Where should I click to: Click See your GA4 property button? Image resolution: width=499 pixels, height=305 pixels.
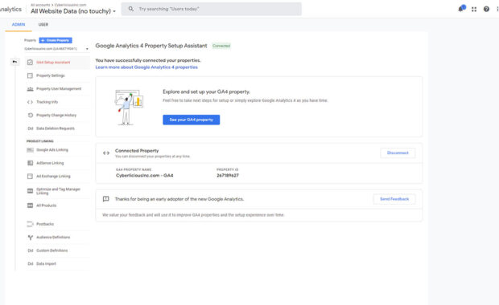coord(192,120)
